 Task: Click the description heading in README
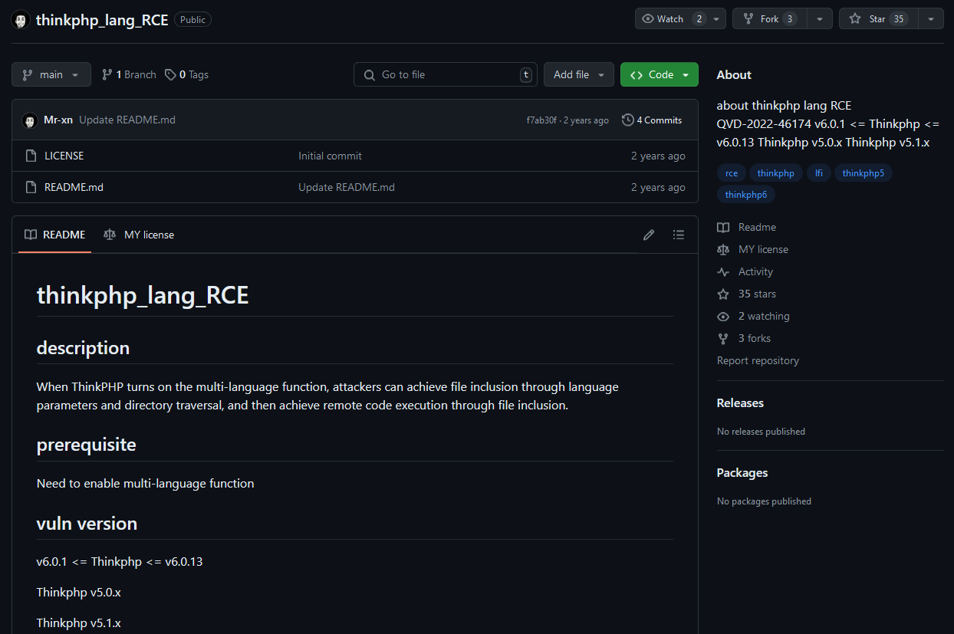(83, 347)
